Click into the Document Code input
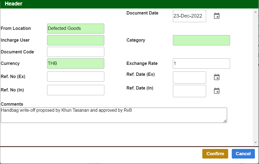Screen dimensions: 259x164 pyautogui.click(x=75, y=52)
